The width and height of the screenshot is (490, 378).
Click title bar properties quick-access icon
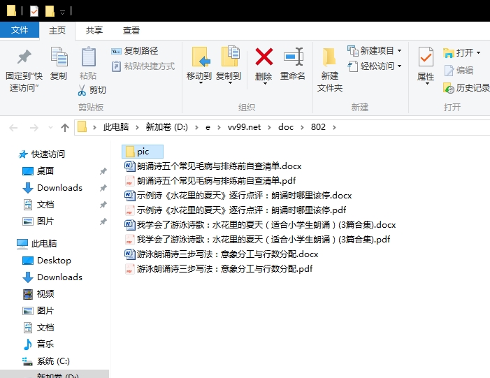tap(34, 11)
